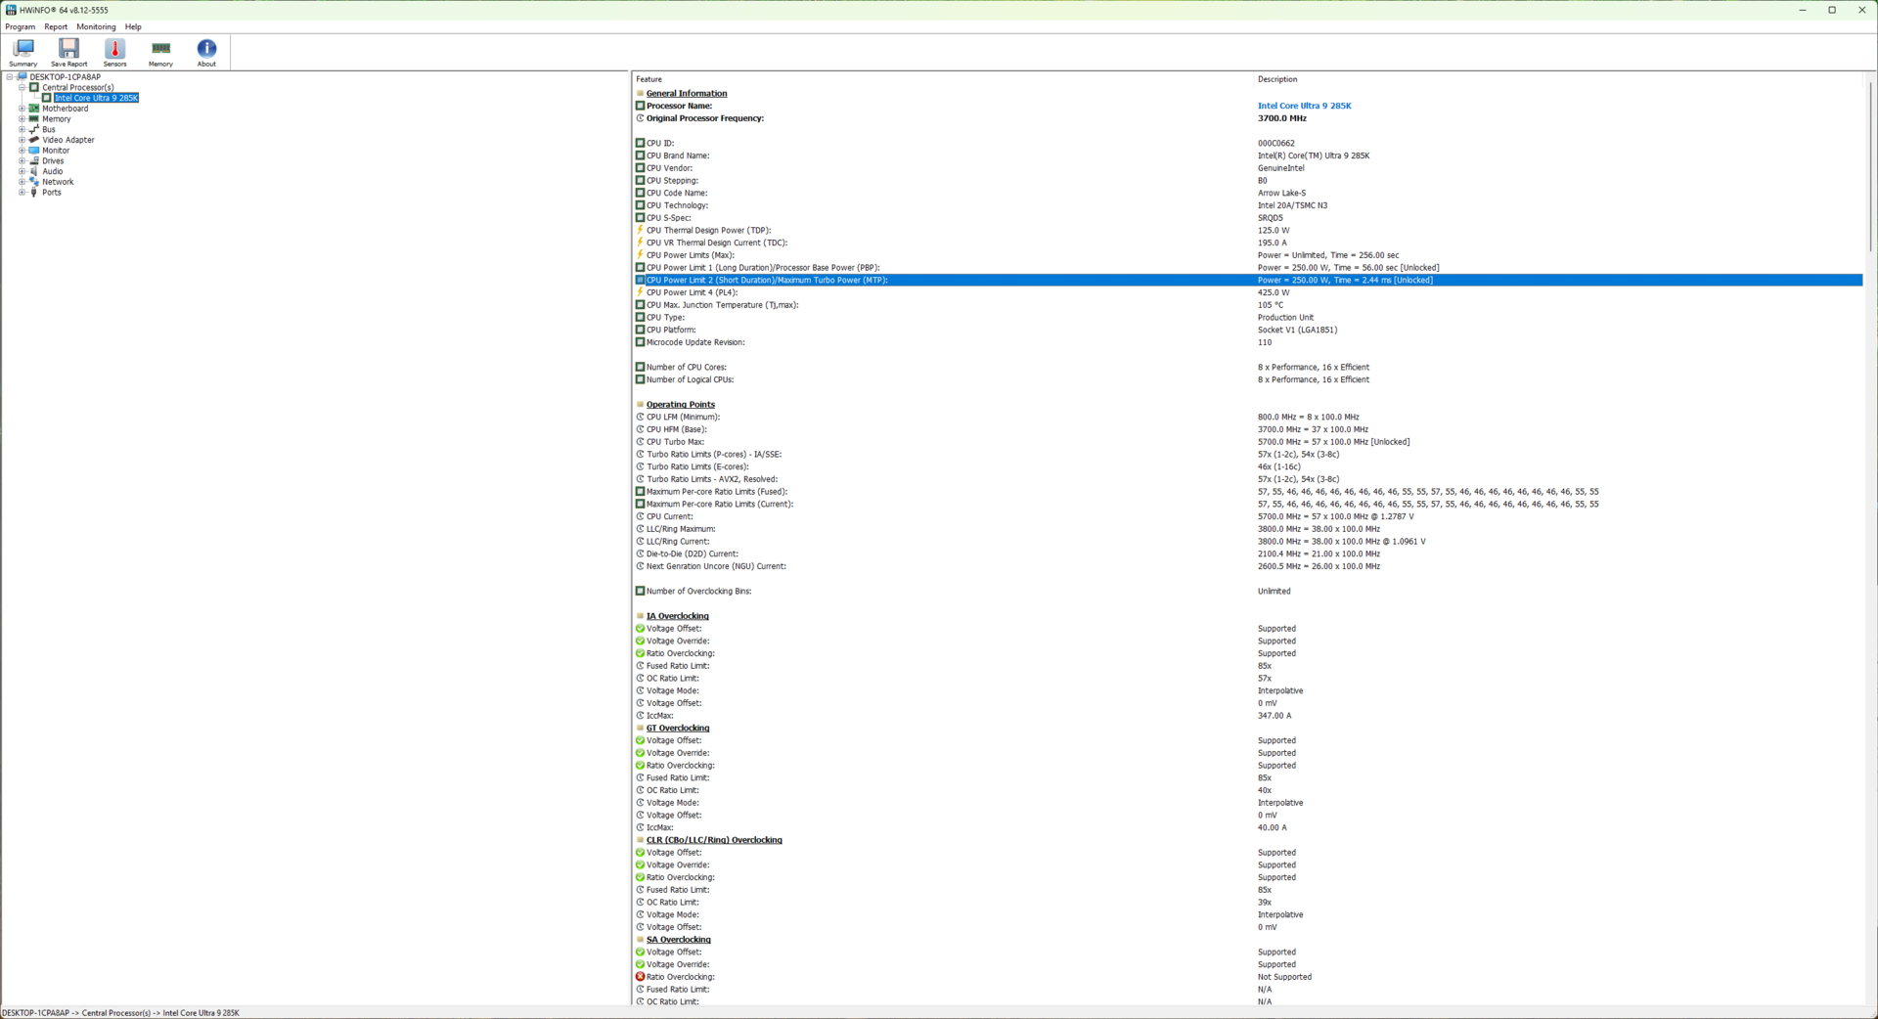Expand the Memory tree node
Viewport: 1878px width, 1019px height.
coord(22,118)
